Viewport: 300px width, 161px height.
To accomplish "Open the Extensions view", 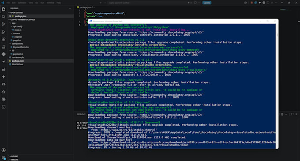I will click(4, 39).
